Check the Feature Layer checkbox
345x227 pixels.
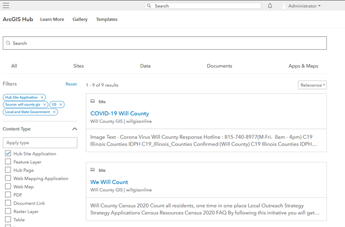point(8,161)
